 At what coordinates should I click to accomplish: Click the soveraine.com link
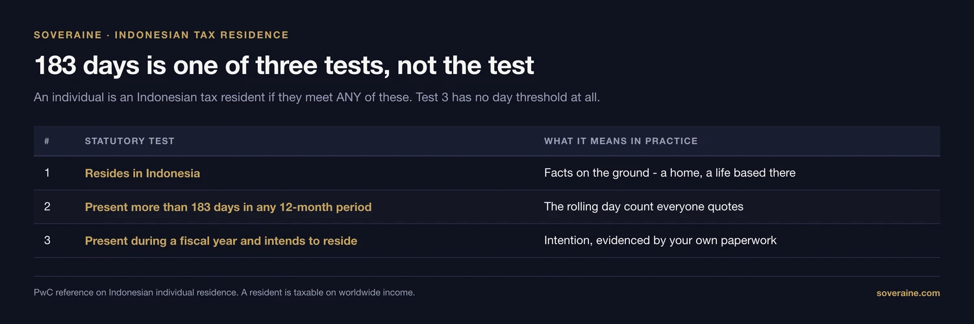tap(908, 293)
